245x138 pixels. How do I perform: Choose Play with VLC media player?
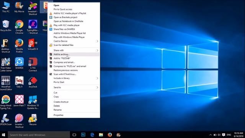tap(74, 25)
